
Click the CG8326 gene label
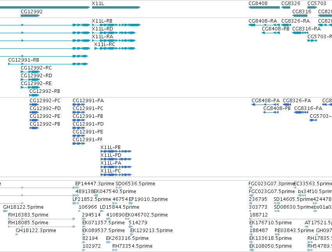291,4
